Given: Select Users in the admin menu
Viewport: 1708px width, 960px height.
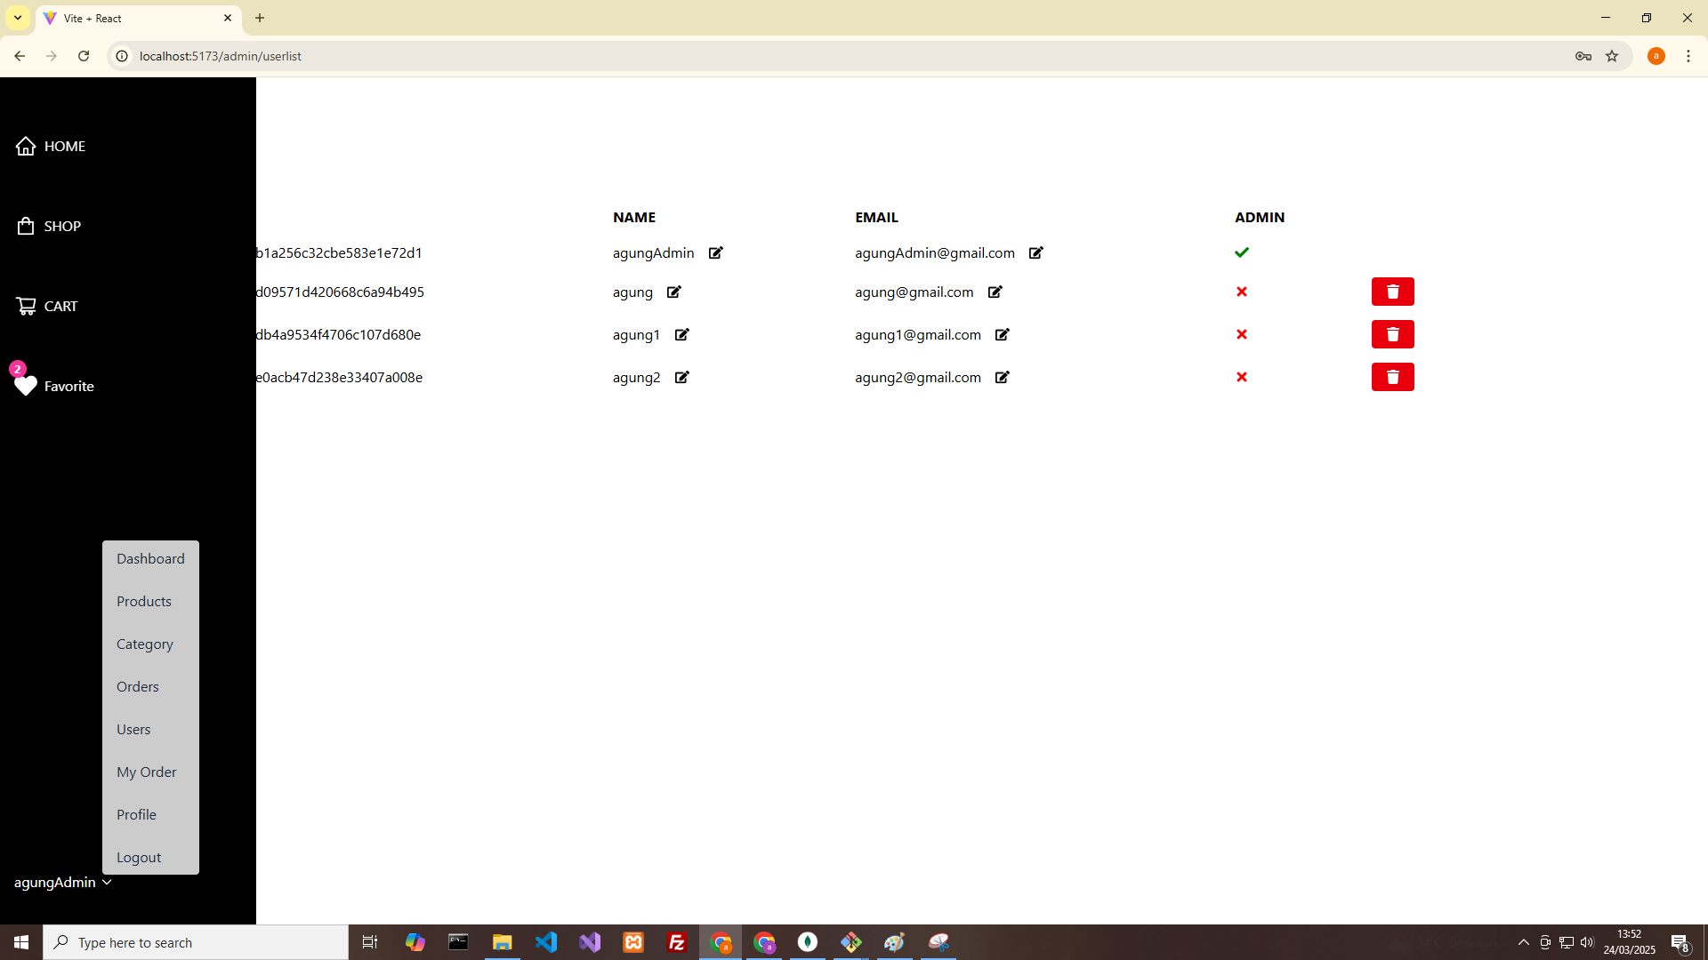Looking at the screenshot, I should 133,729.
